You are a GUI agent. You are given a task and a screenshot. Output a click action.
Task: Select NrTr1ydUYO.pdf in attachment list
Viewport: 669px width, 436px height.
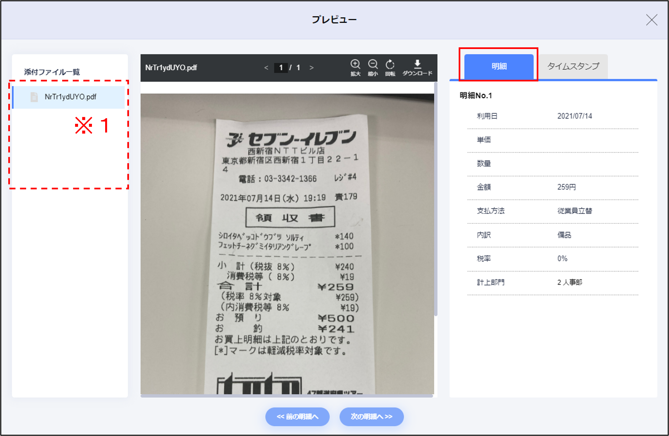tap(68, 97)
